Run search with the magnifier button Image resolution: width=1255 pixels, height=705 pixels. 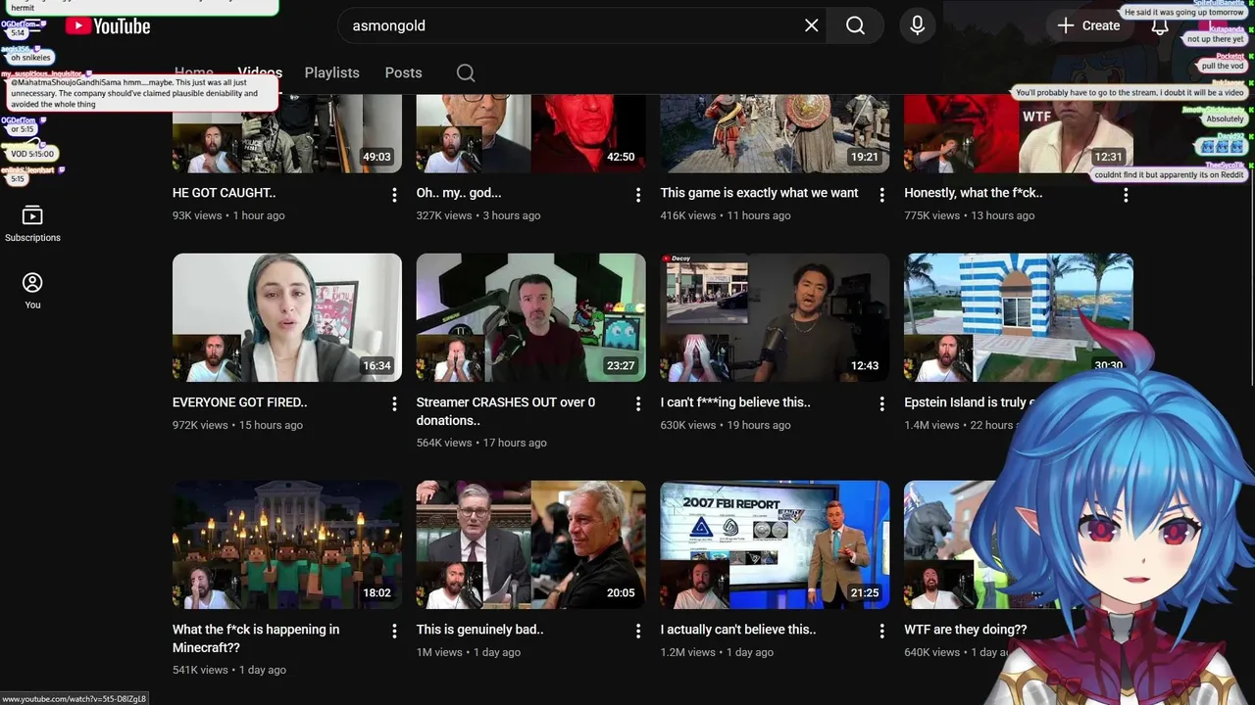(855, 25)
